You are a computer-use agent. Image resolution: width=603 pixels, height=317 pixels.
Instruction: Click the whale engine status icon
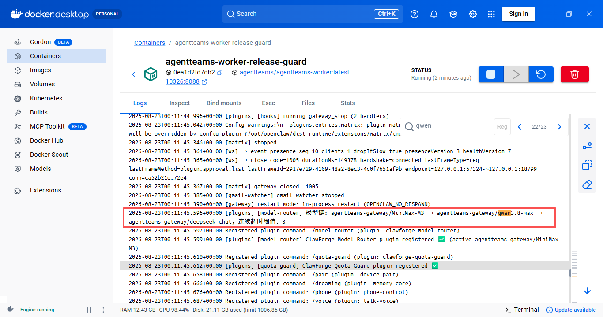[11, 310]
